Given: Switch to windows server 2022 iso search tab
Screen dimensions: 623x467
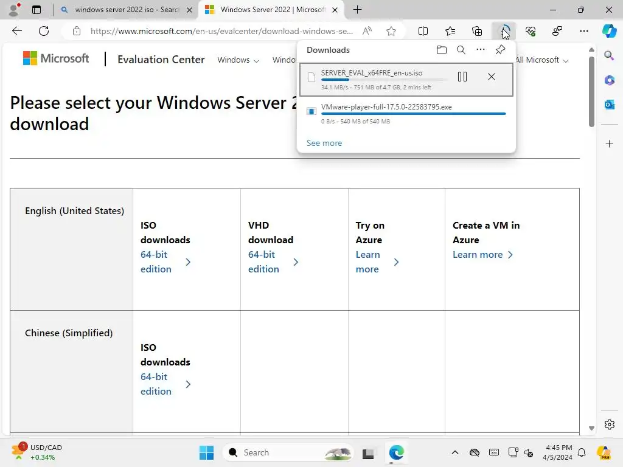Looking at the screenshot, I should click(127, 10).
